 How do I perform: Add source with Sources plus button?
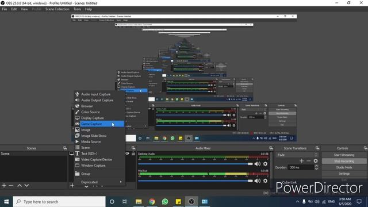[x=72, y=185]
